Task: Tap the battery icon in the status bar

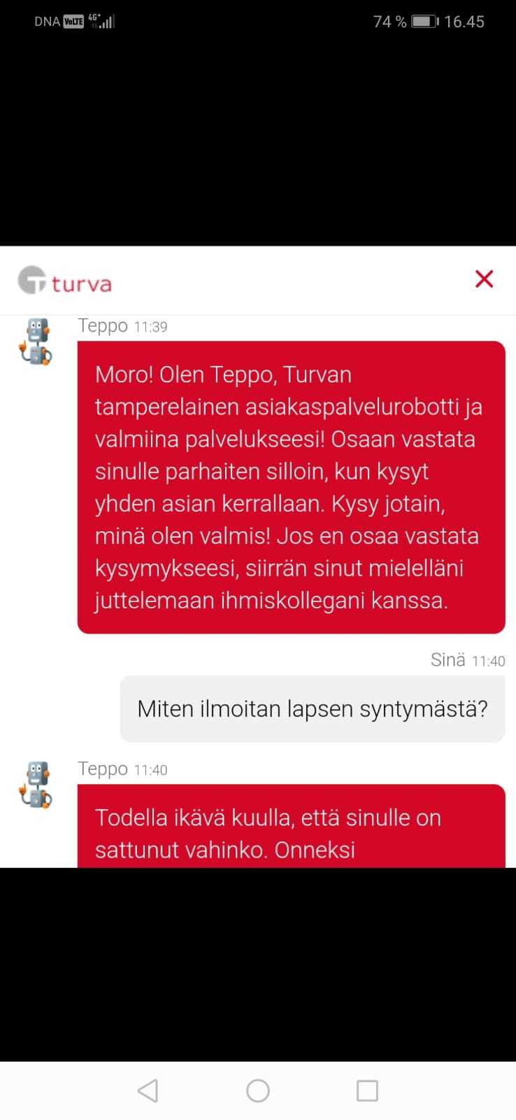Action: click(424, 22)
